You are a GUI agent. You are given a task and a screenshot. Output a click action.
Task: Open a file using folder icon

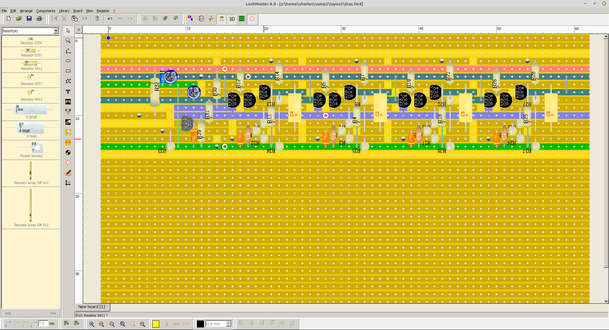19,19
